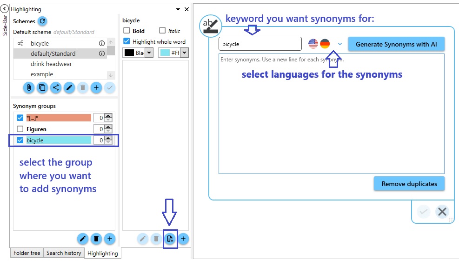The height and width of the screenshot is (267, 459).
Task: Share the selected scheme
Action: tap(56, 87)
